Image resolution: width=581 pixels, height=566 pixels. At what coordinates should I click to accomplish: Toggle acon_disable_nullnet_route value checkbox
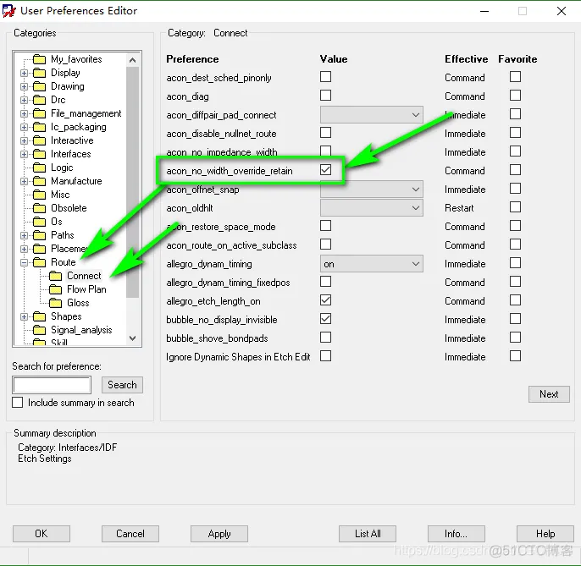pyautogui.click(x=326, y=133)
